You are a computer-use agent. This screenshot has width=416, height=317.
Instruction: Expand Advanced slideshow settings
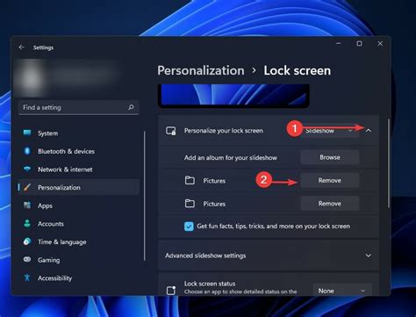(369, 256)
